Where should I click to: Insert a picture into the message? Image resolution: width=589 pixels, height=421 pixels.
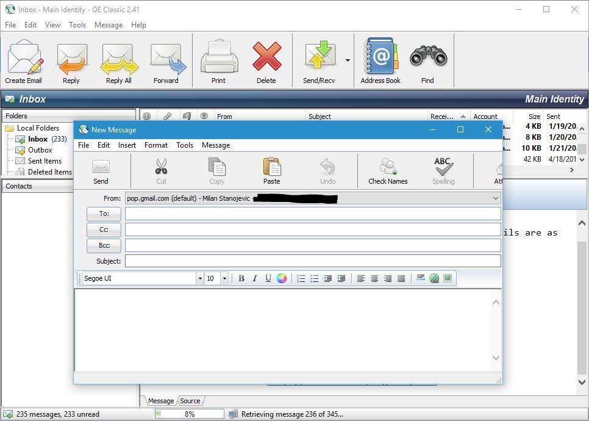coord(448,278)
